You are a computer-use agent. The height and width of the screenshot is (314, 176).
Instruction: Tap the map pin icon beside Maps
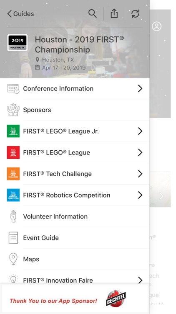click(13, 259)
